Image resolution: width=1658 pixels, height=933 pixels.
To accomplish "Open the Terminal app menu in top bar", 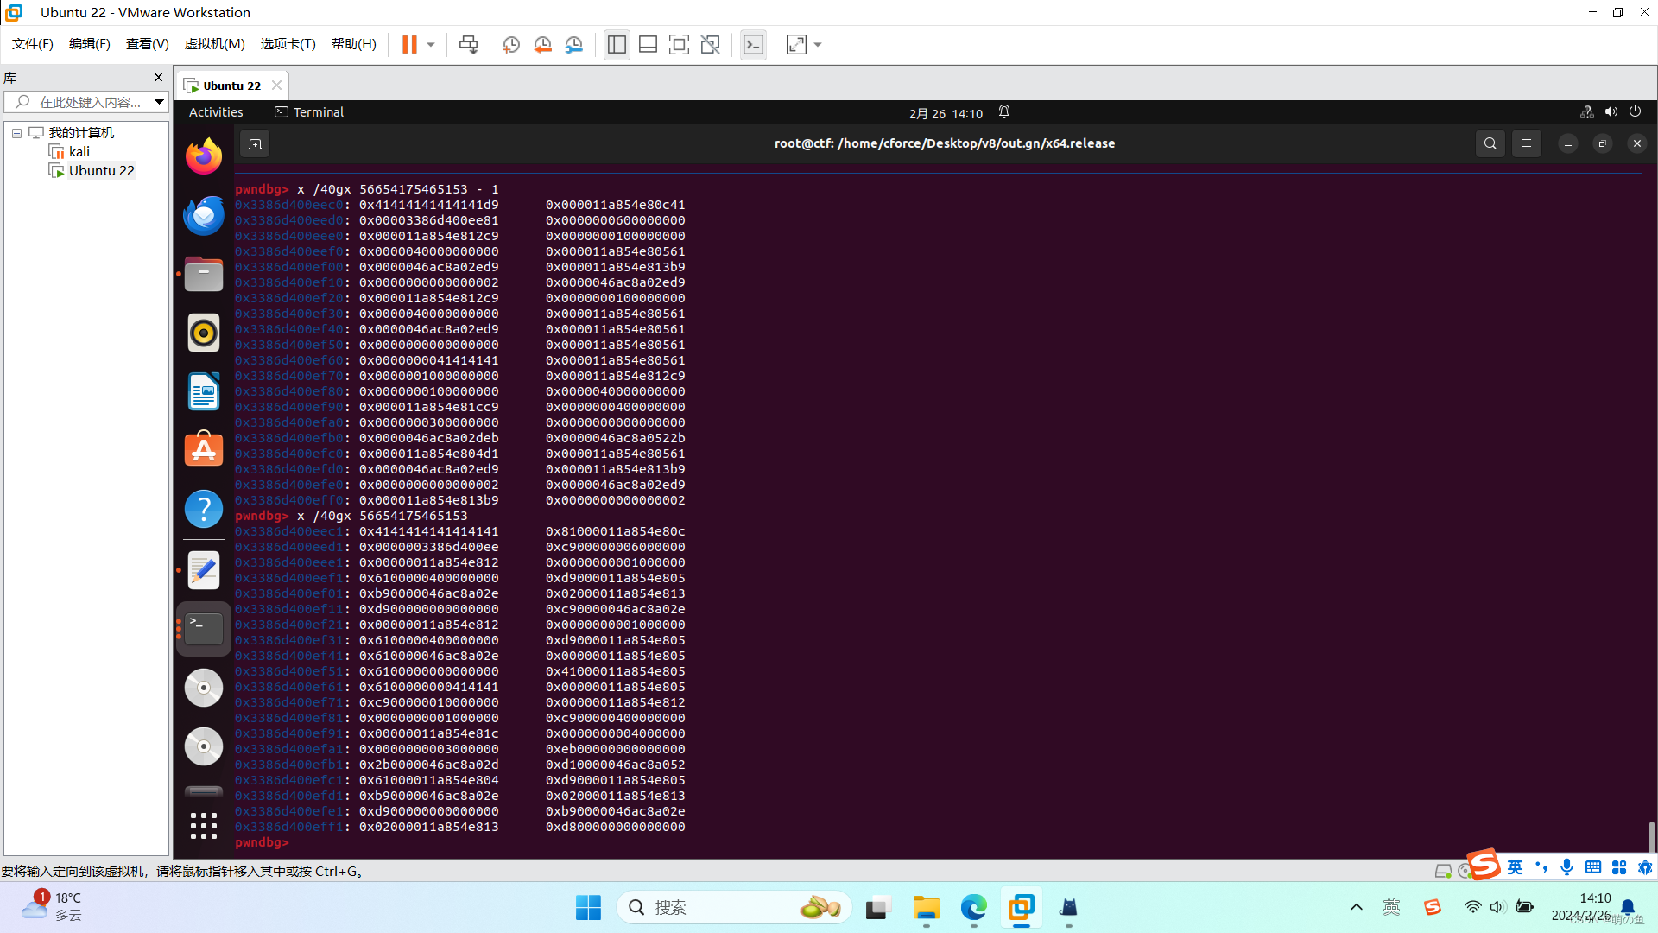I will [x=309, y=112].
